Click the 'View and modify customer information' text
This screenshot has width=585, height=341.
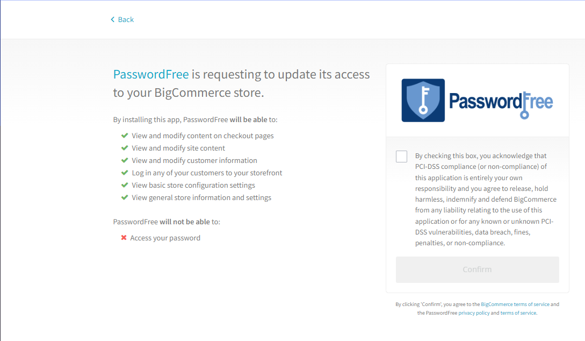coord(194,160)
